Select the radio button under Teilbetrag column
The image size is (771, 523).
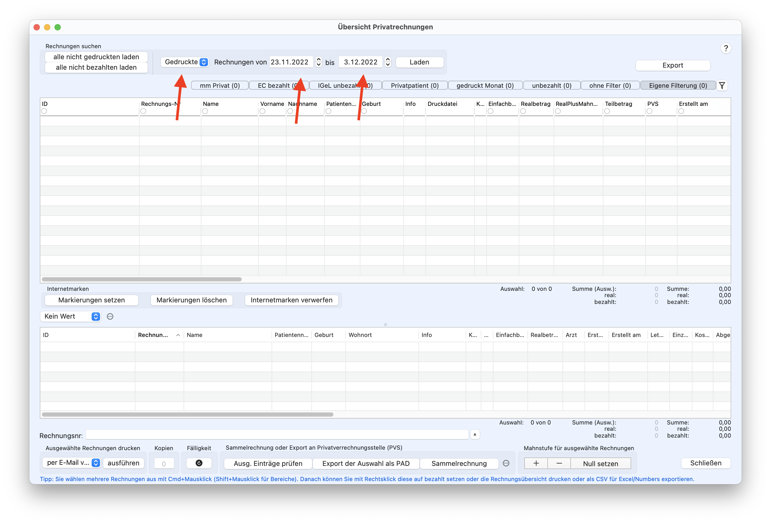point(607,111)
